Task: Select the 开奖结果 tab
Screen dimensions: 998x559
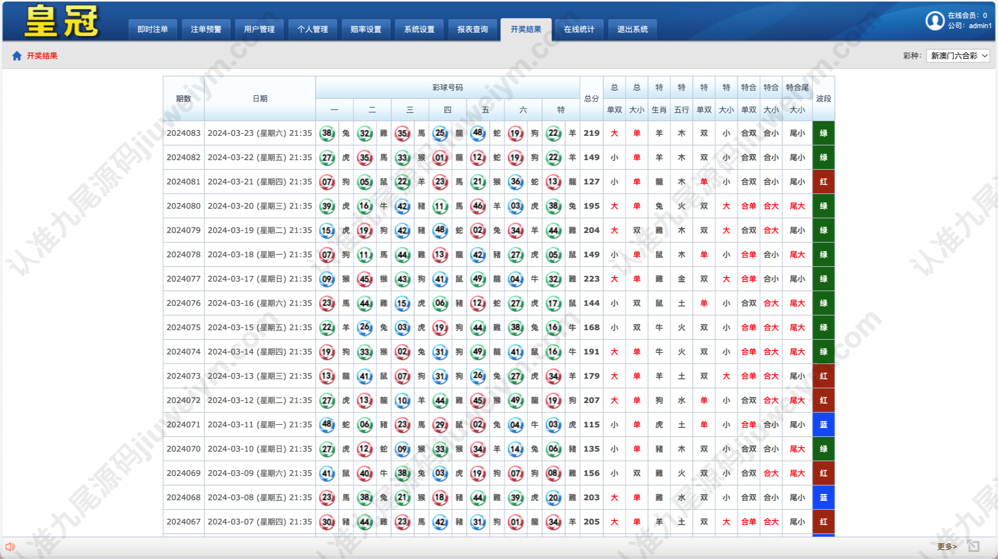Action: click(x=526, y=29)
